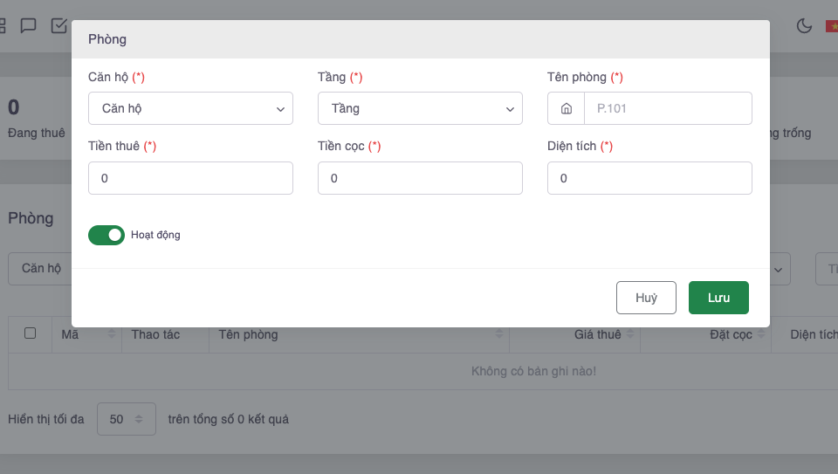Tick the select-all checkbox in table header
Image resolution: width=838 pixels, height=474 pixels.
point(31,333)
